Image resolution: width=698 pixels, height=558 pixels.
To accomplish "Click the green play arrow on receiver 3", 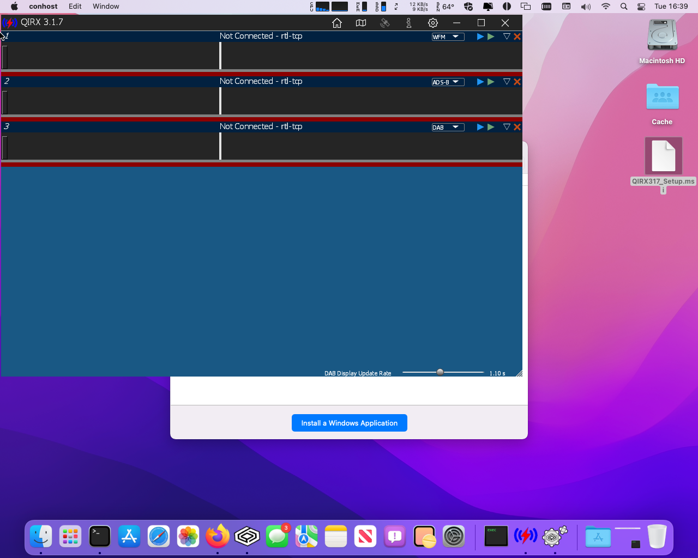I will (x=491, y=127).
